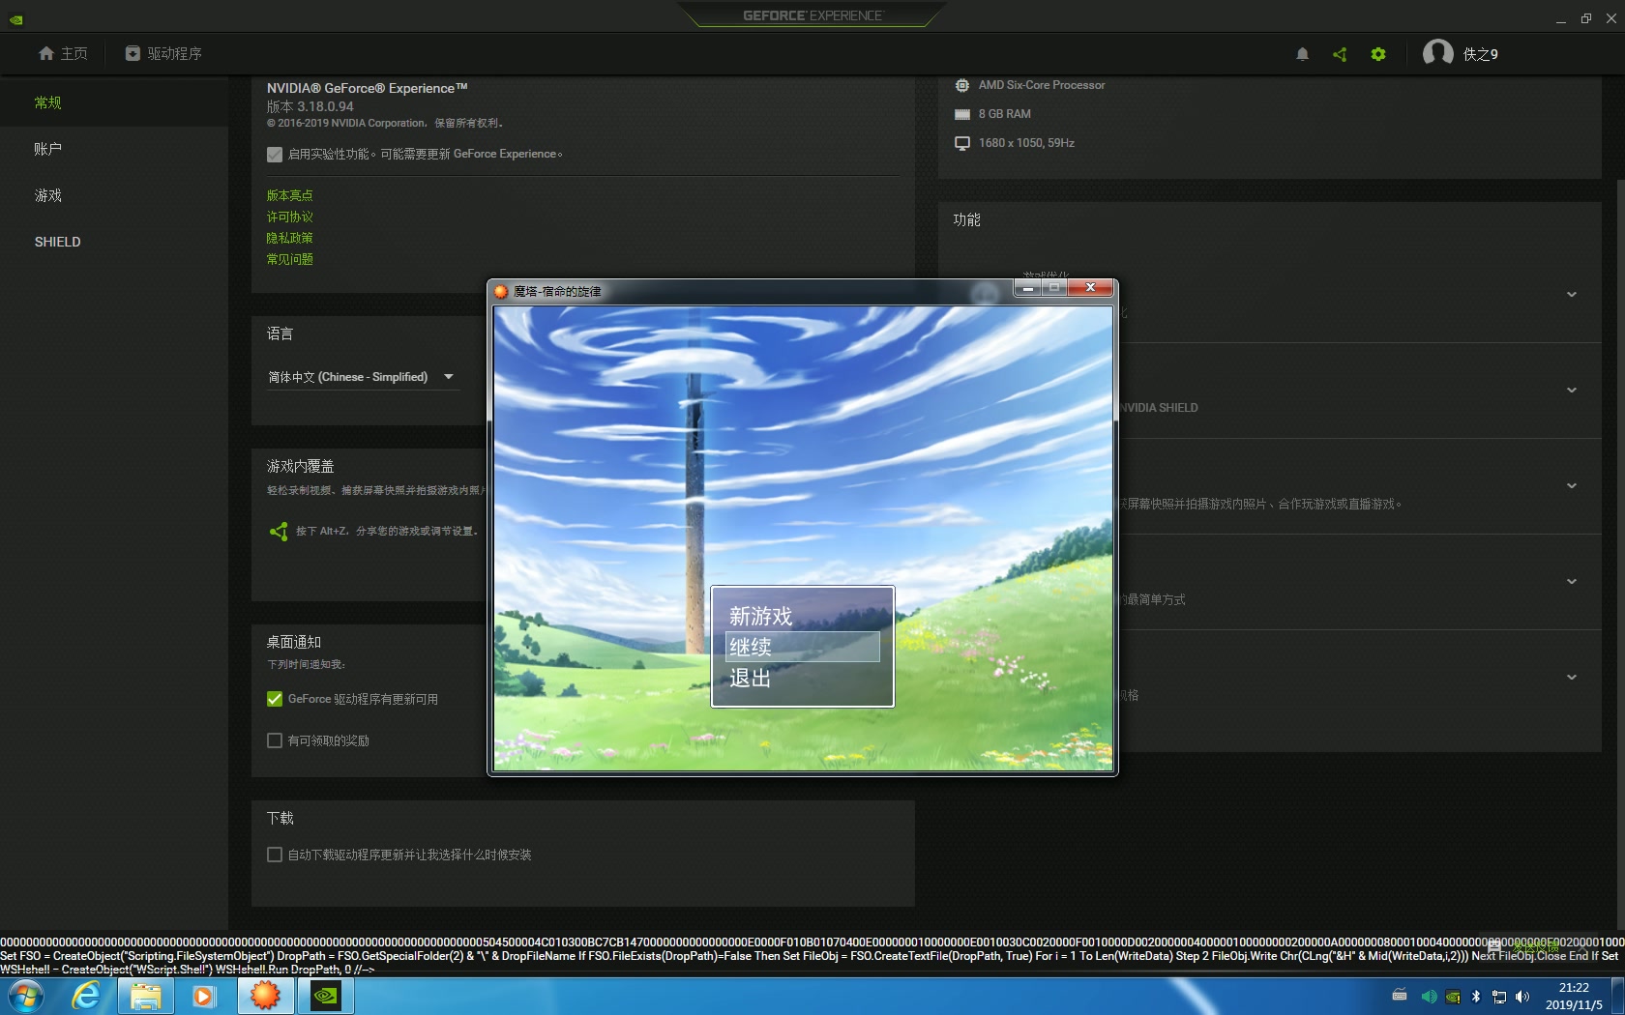Screen dimensions: 1625x1015
Task: Open the privacy policy link (隐私政策)
Action: tap(290, 238)
